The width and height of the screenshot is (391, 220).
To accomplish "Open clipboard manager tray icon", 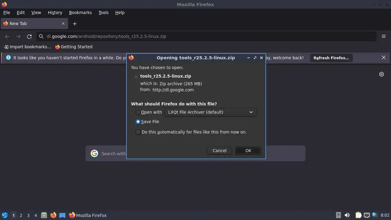I will pyautogui.click(x=358, y=215).
